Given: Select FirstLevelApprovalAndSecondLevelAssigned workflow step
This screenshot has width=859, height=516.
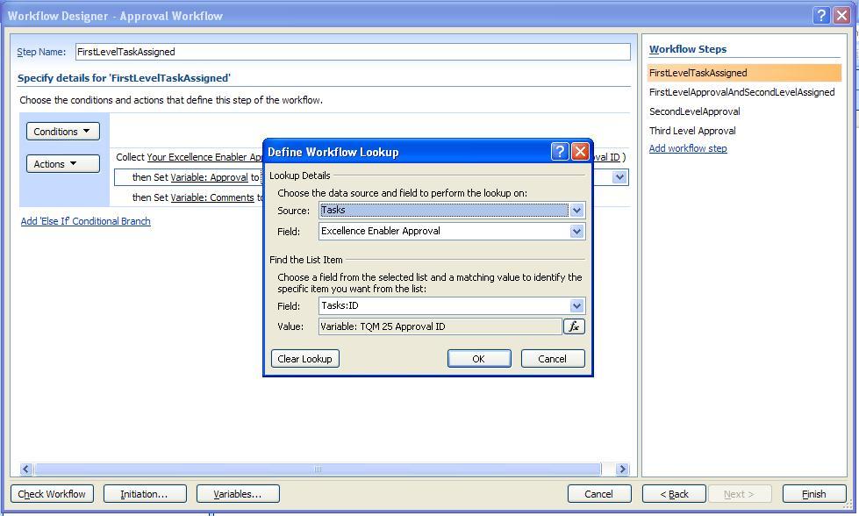Looking at the screenshot, I should (x=741, y=92).
